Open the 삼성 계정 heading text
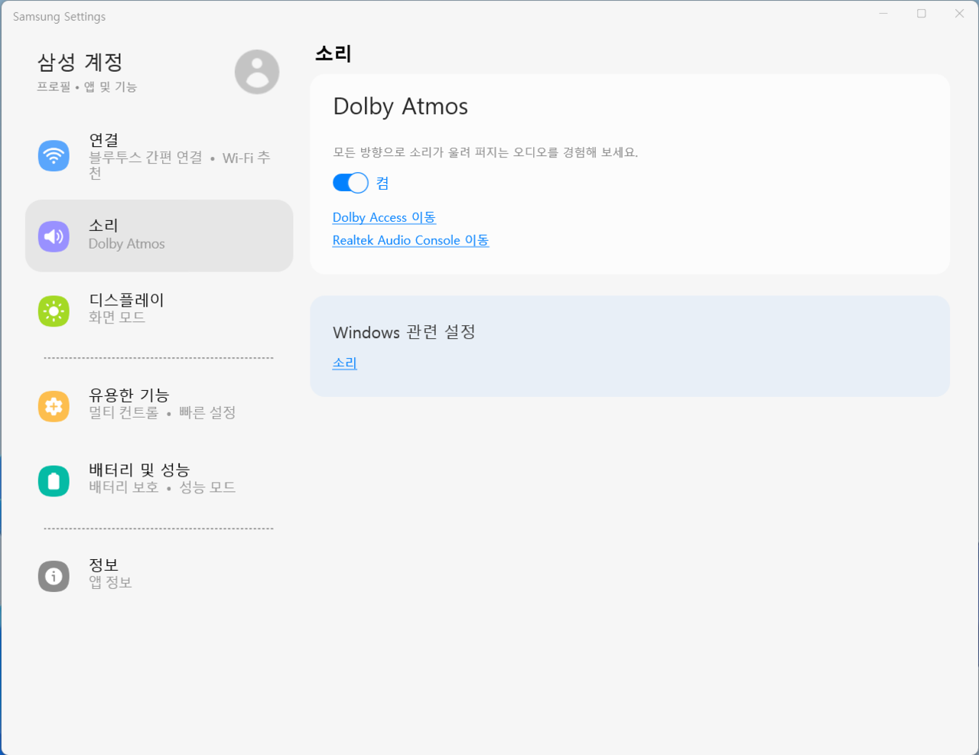 coord(80,62)
